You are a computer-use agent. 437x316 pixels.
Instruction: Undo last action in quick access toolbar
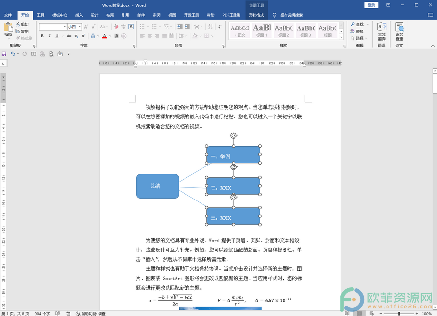point(13,54)
